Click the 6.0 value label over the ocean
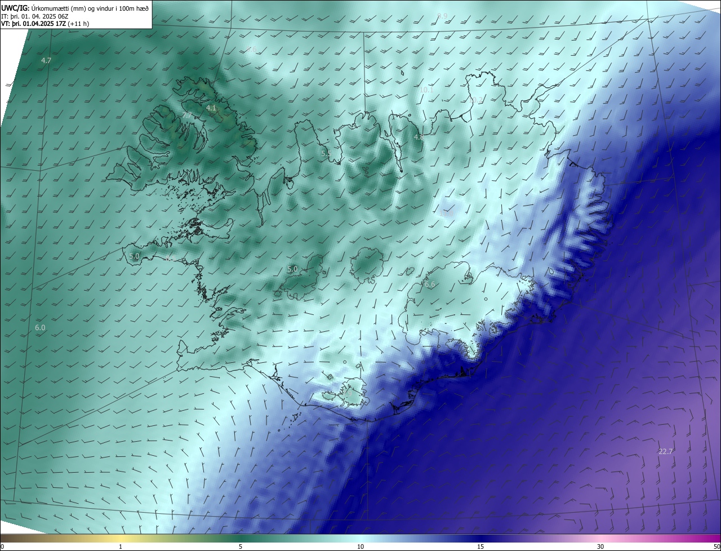 click(x=40, y=327)
